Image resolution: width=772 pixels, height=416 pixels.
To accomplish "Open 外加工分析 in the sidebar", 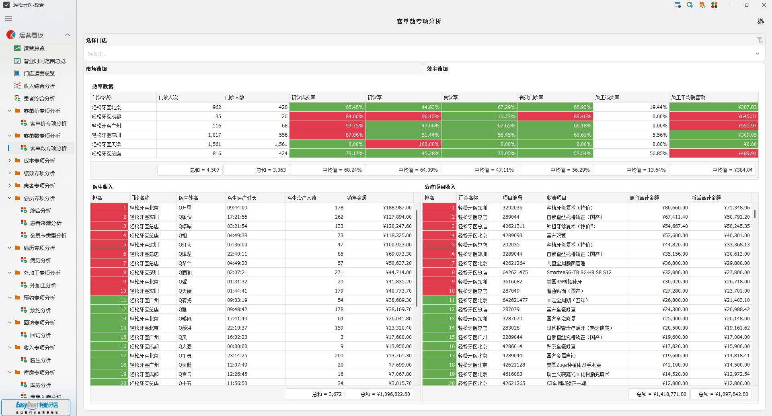I will click(x=43, y=285).
